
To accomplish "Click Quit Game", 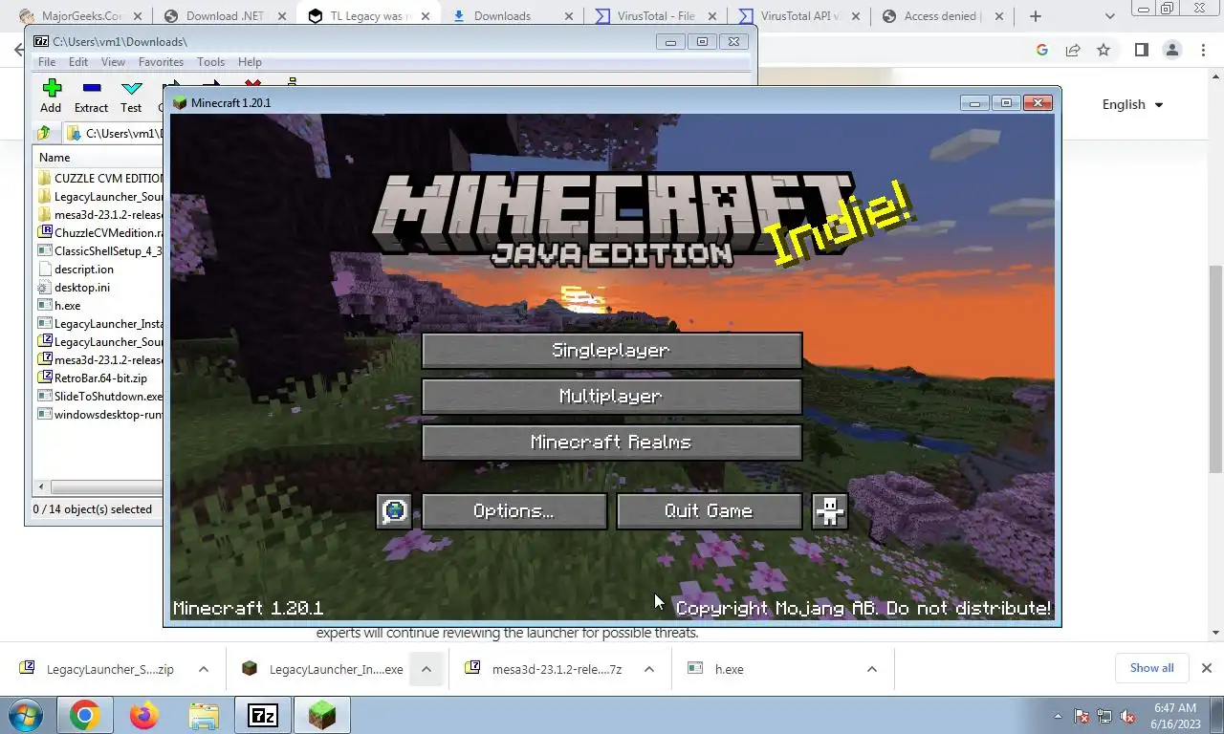I will (x=709, y=511).
